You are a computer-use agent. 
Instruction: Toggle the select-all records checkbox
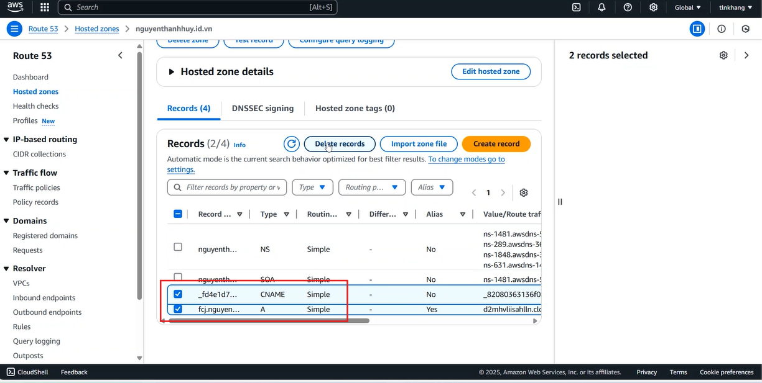point(178,214)
